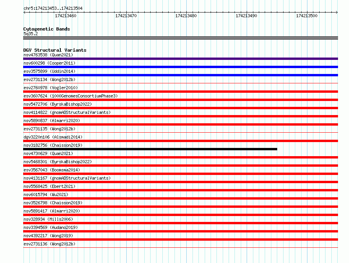Open nsv4131167 (gnomADStructuralVariants) label
Image resolution: width=349 pixels, height=263 pixels.
67,178
